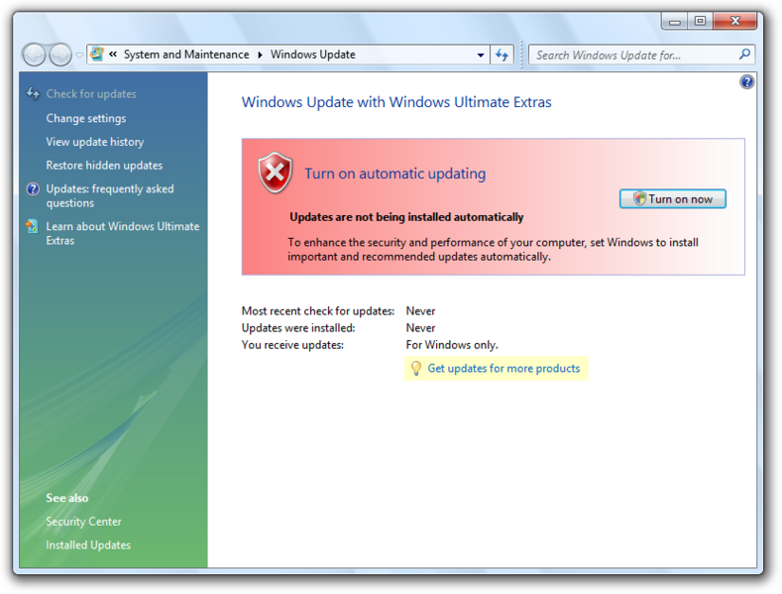Click the 'For Windows only.' value
782x594 pixels.
(x=452, y=345)
